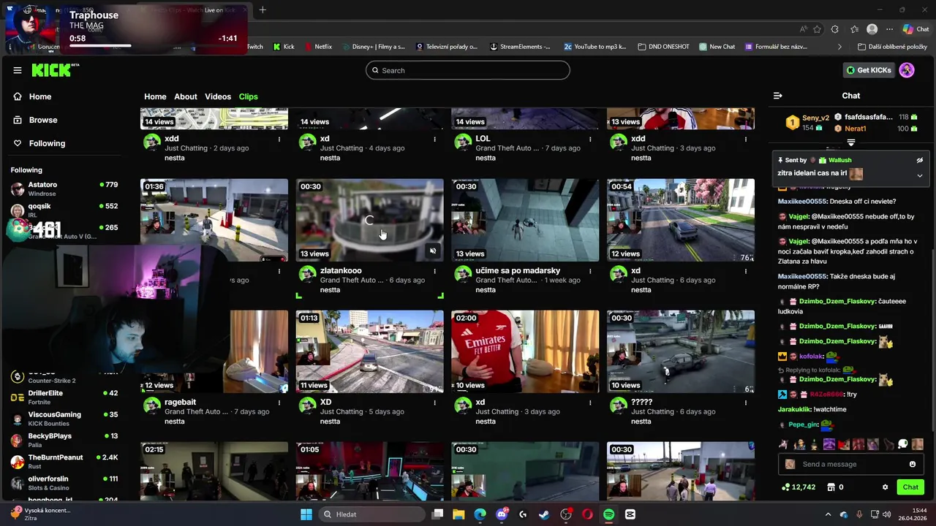Image resolution: width=936 pixels, height=526 pixels.
Task: Expand the pinned message chevron
Action: pyautogui.click(x=920, y=175)
